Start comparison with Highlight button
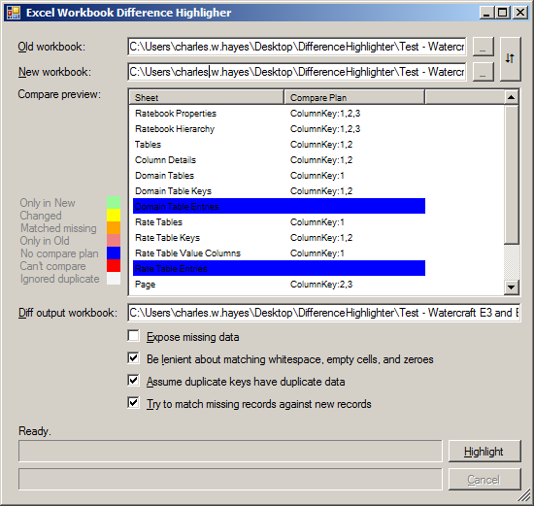The width and height of the screenshot is (534, 506). click(x=484, y=452)
